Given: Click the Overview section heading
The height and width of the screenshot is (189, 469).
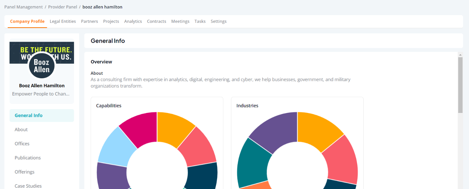Looking at the screenshot, I should click(101, 62).
